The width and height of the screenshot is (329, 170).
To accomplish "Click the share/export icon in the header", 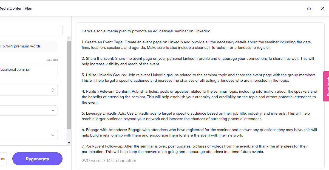I will (x=309, y=8).
